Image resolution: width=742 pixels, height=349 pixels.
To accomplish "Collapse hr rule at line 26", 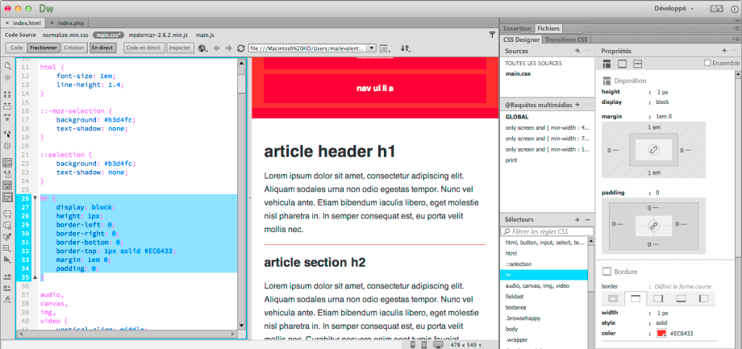I will [x=35, y=198].
